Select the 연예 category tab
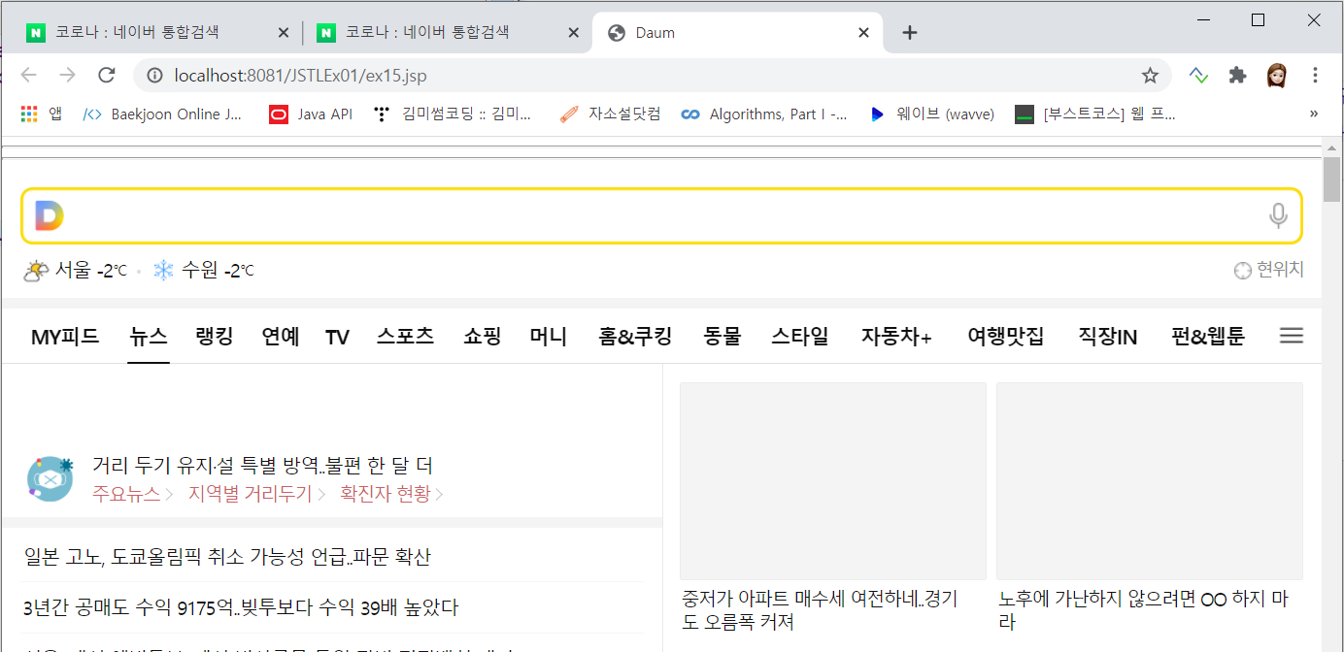Viewport: 1344px width, 652px height. [x=281, y=337]
